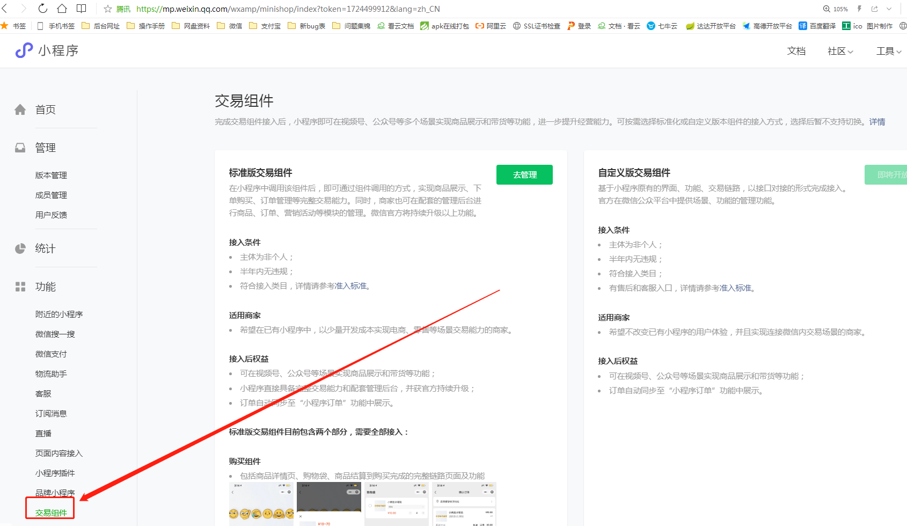Click the share icon in address bar
907x526 pixels.
click(x=875, y=9)
